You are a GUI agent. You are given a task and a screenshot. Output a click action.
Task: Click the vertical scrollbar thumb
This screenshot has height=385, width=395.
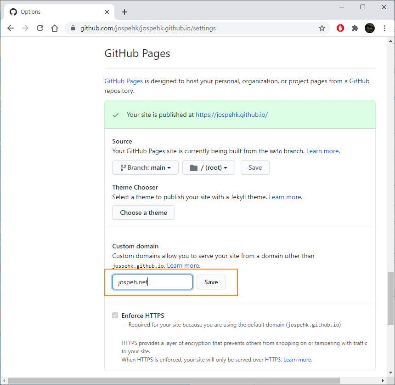(390, 298)
